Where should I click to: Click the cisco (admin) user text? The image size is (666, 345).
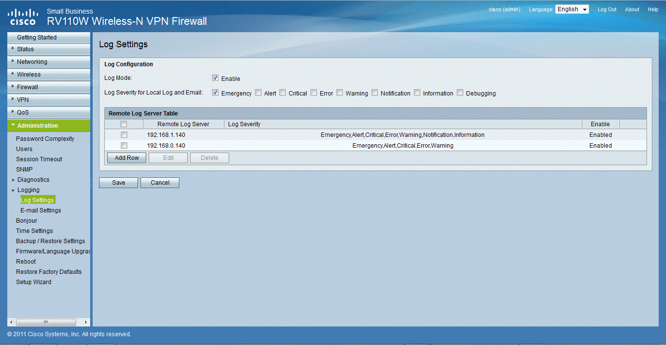pyautogui.click(x=504, y=9)
